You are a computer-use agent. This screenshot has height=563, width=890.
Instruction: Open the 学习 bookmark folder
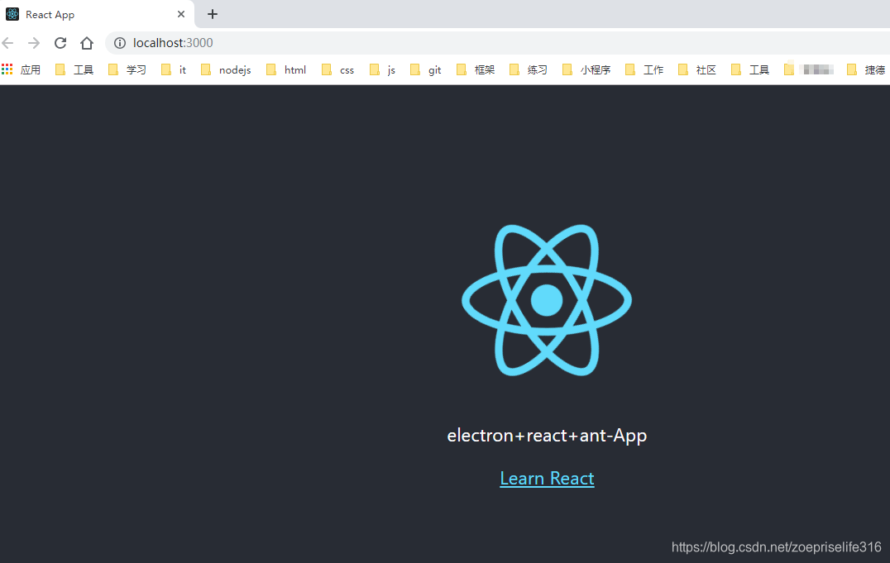(127, 69)
